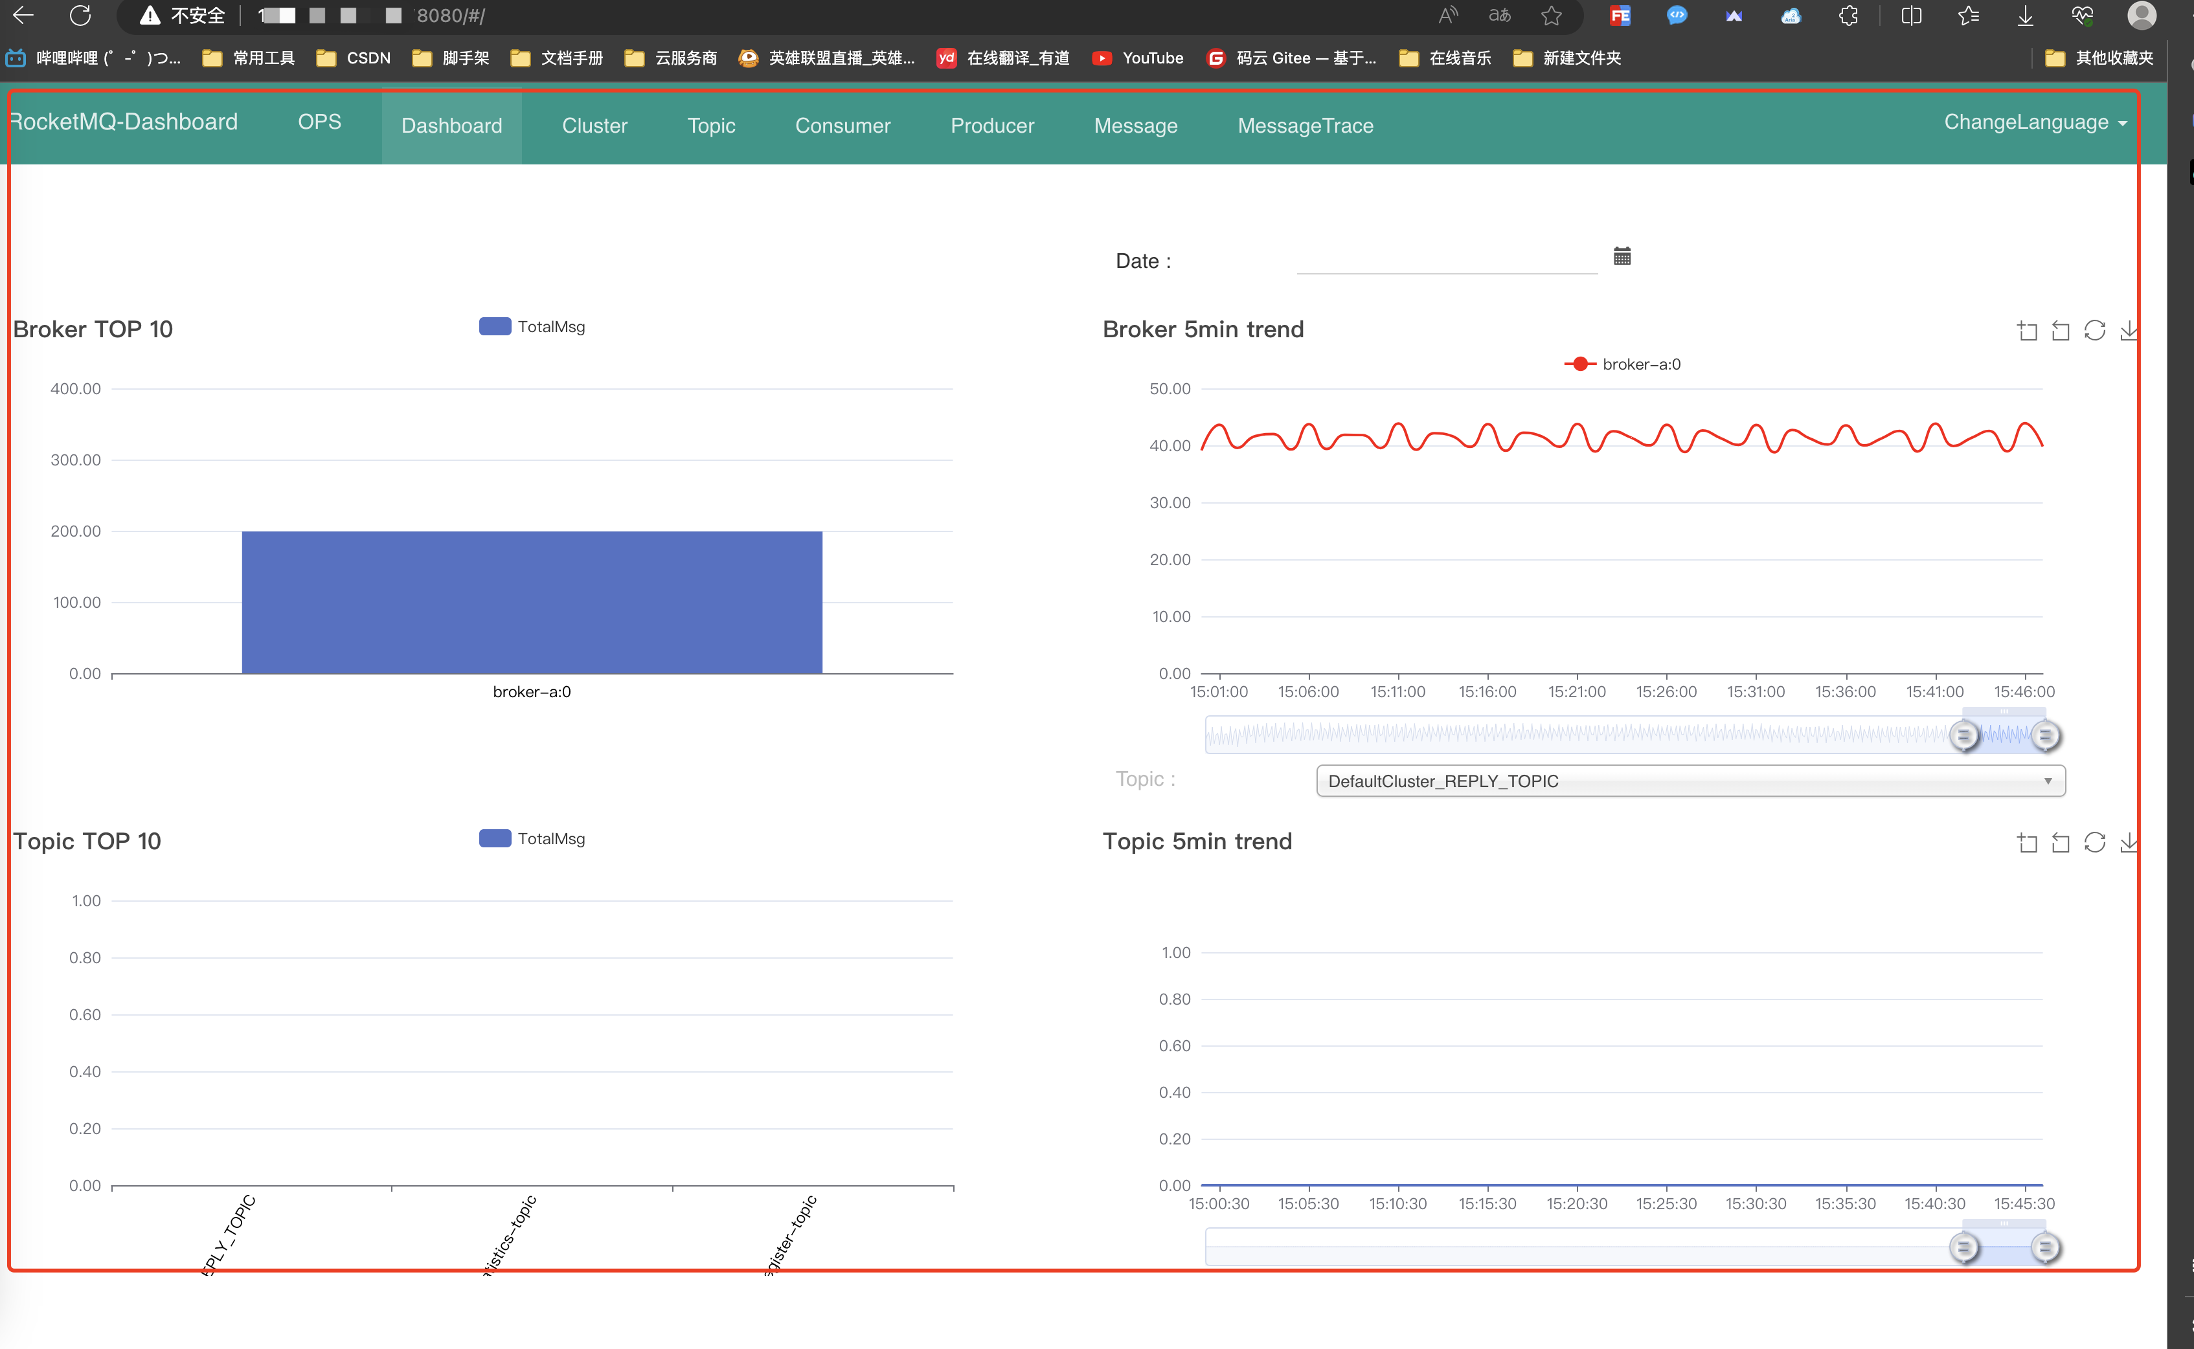Click restore icon in Broker 5min trend
This screenshot has width=2194, height=1349.
coord(2095,330)
